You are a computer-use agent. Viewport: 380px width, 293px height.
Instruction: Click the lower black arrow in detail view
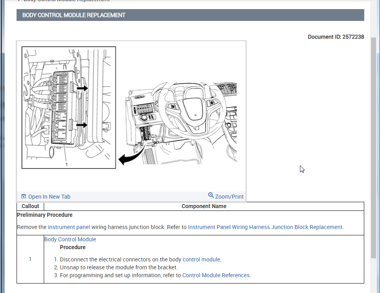coord(82,125)
